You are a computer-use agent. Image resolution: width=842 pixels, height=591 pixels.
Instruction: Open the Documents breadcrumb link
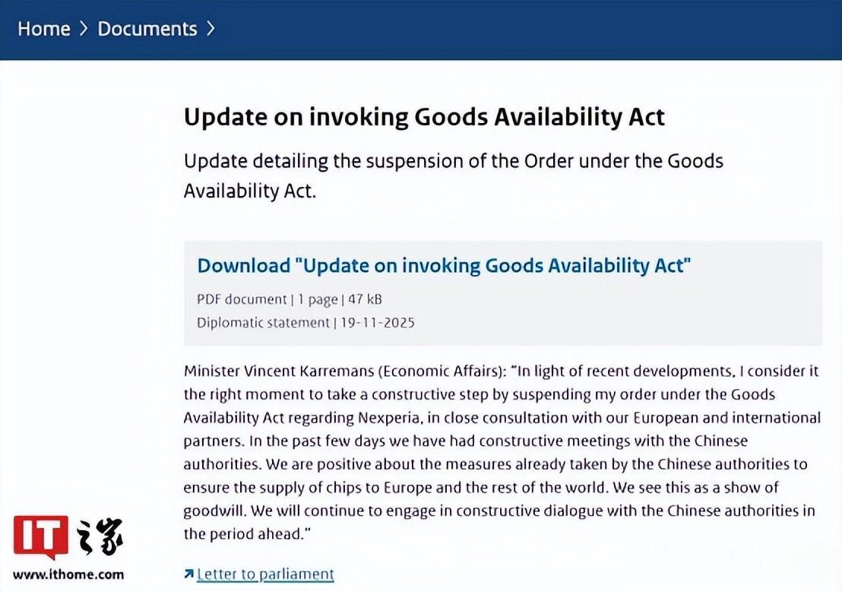(x=147, y=29)
